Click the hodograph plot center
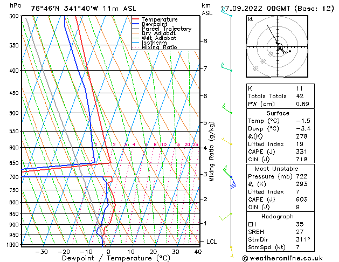Screen dimensions: 339x262 tap(277, 46)
